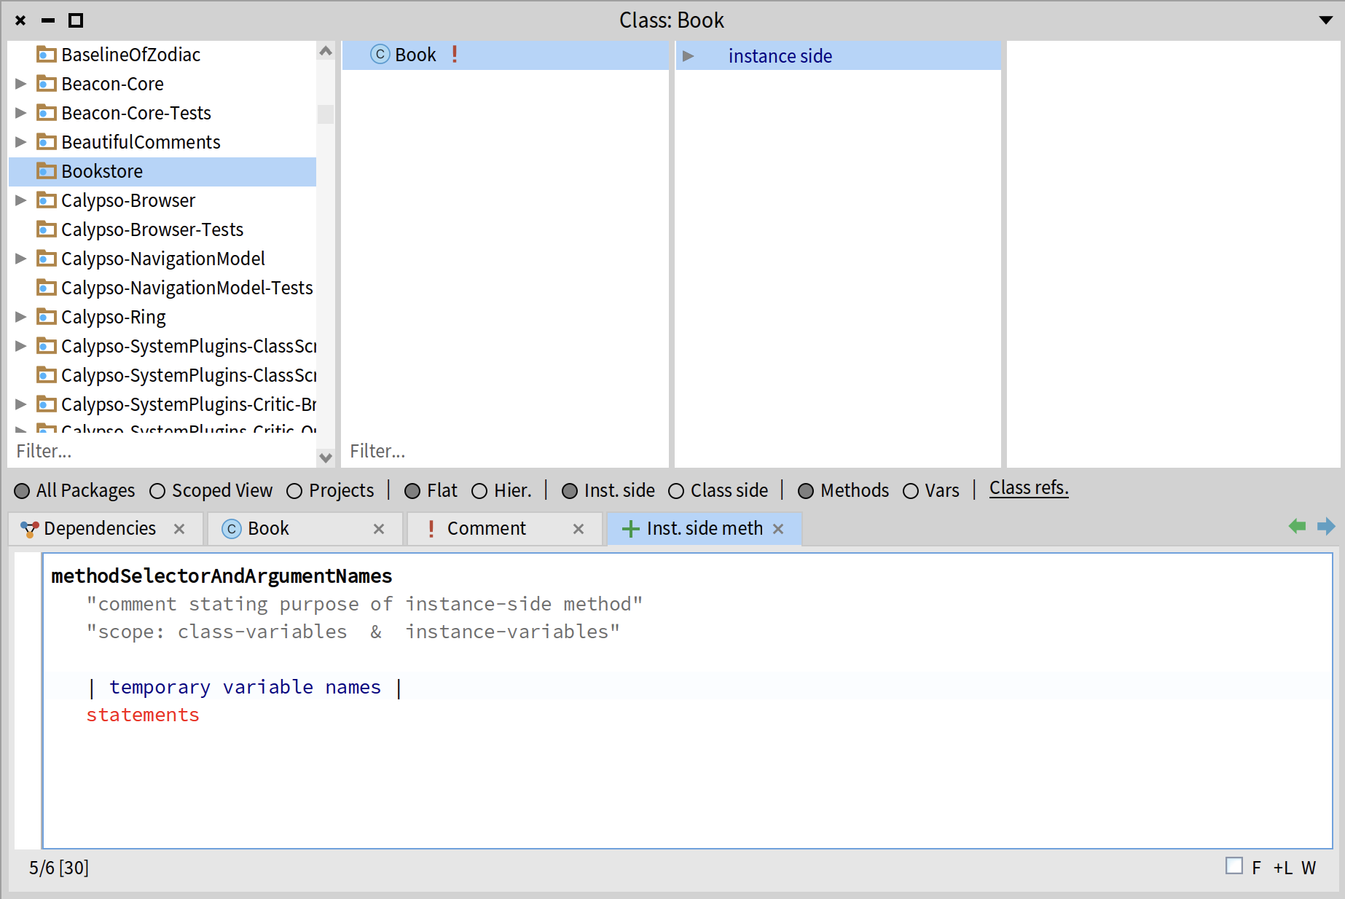Click the red exclamation mark beside Book class
The image size is (1345, 899).
(455, 55)
